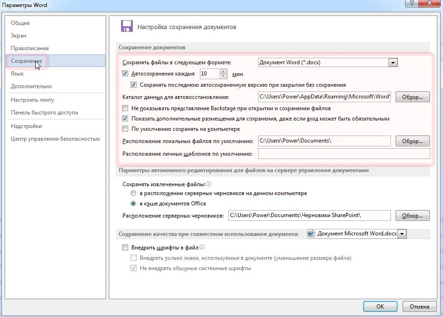Enable По умолчанию сохранять на компьютере
The width and height of the screenshot is (443, 317).
(125, 129)
